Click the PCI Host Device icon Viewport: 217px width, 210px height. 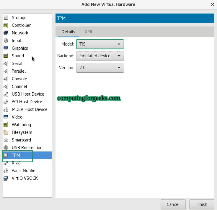(x=6, y=102)
